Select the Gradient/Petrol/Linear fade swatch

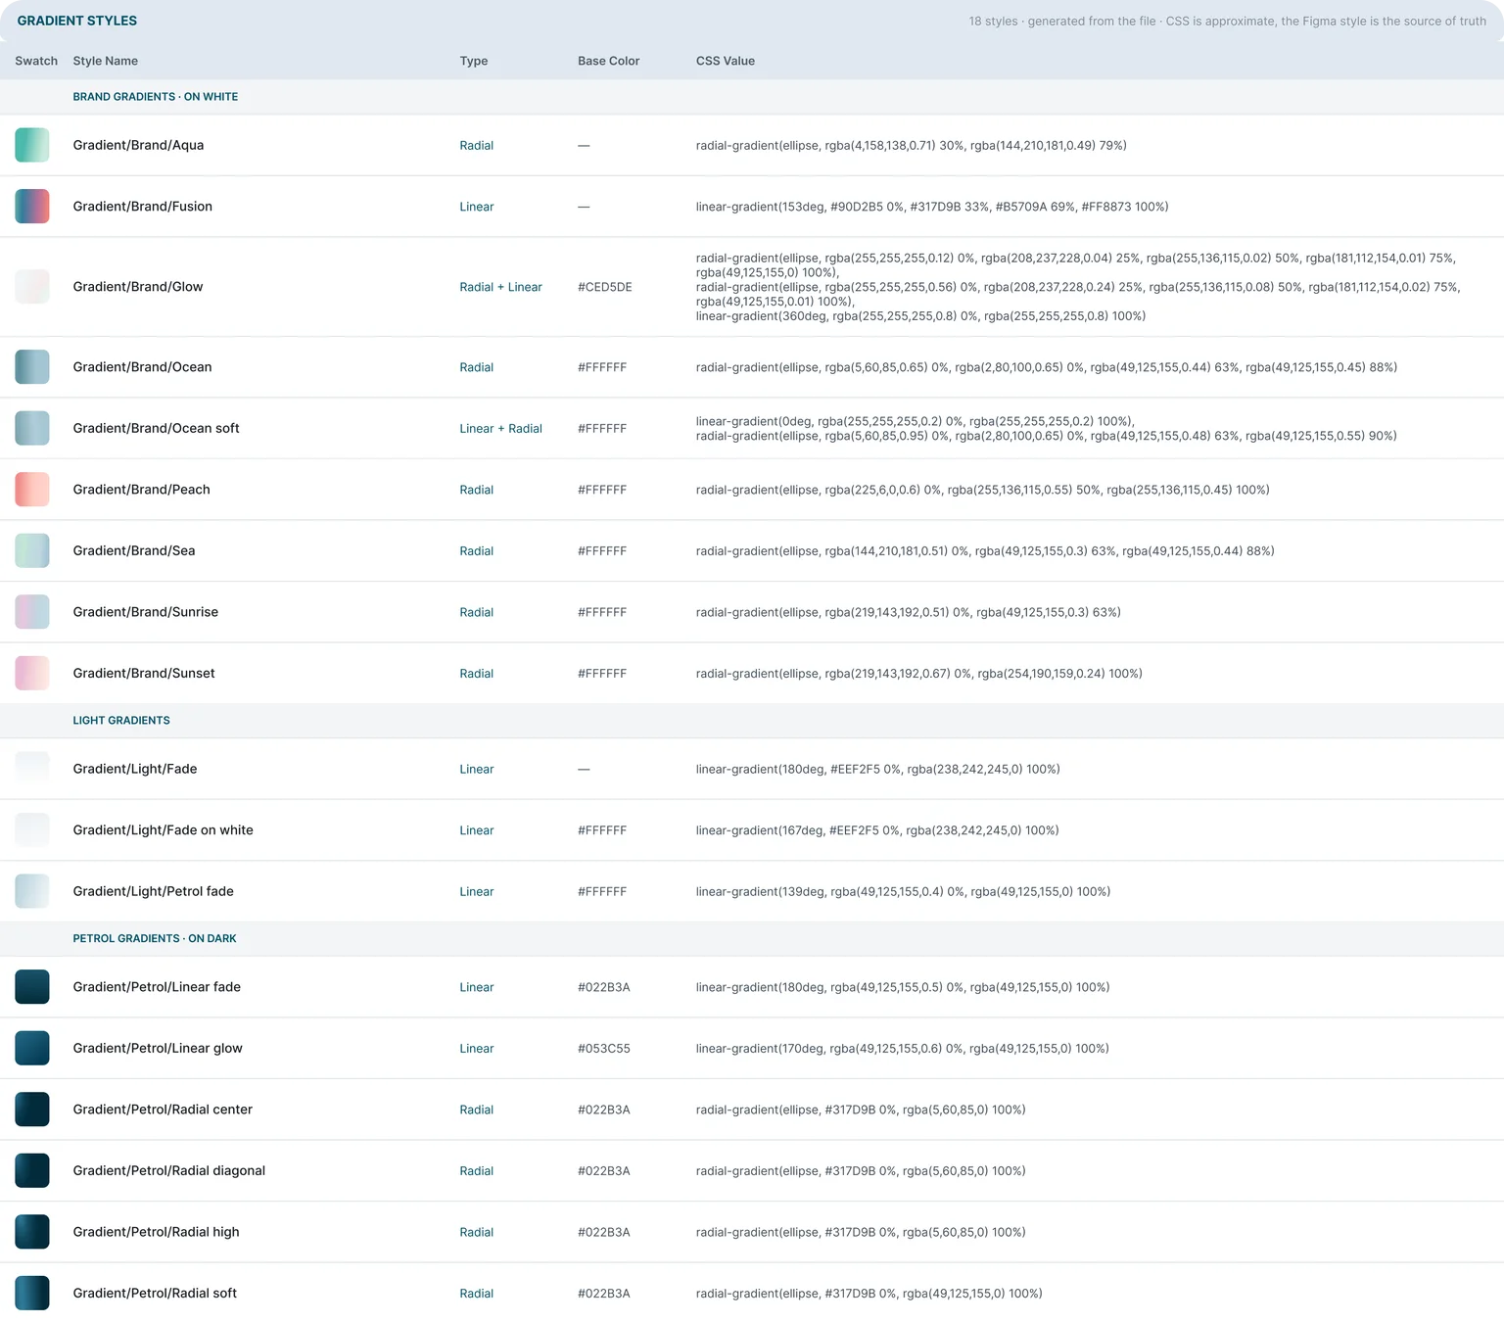point(32,987)
